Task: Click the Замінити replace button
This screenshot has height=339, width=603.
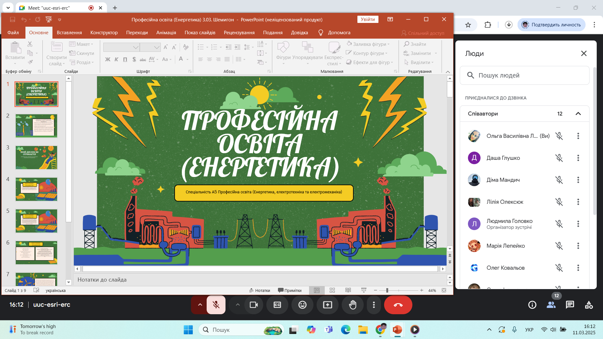Action: tap(418, 53)
